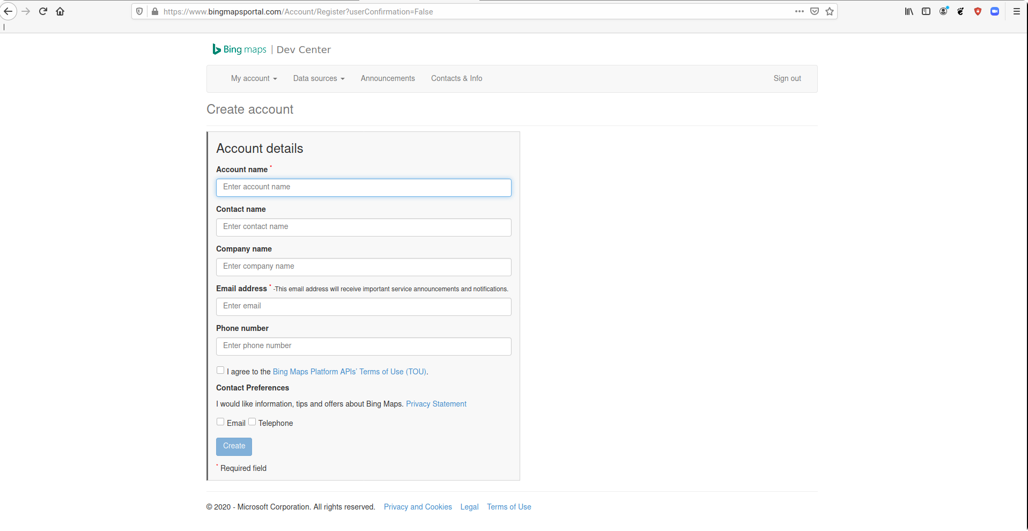Open the hamburger application menu
The height and width of the screenshot is (531, 1028).
click(1016, 11)
